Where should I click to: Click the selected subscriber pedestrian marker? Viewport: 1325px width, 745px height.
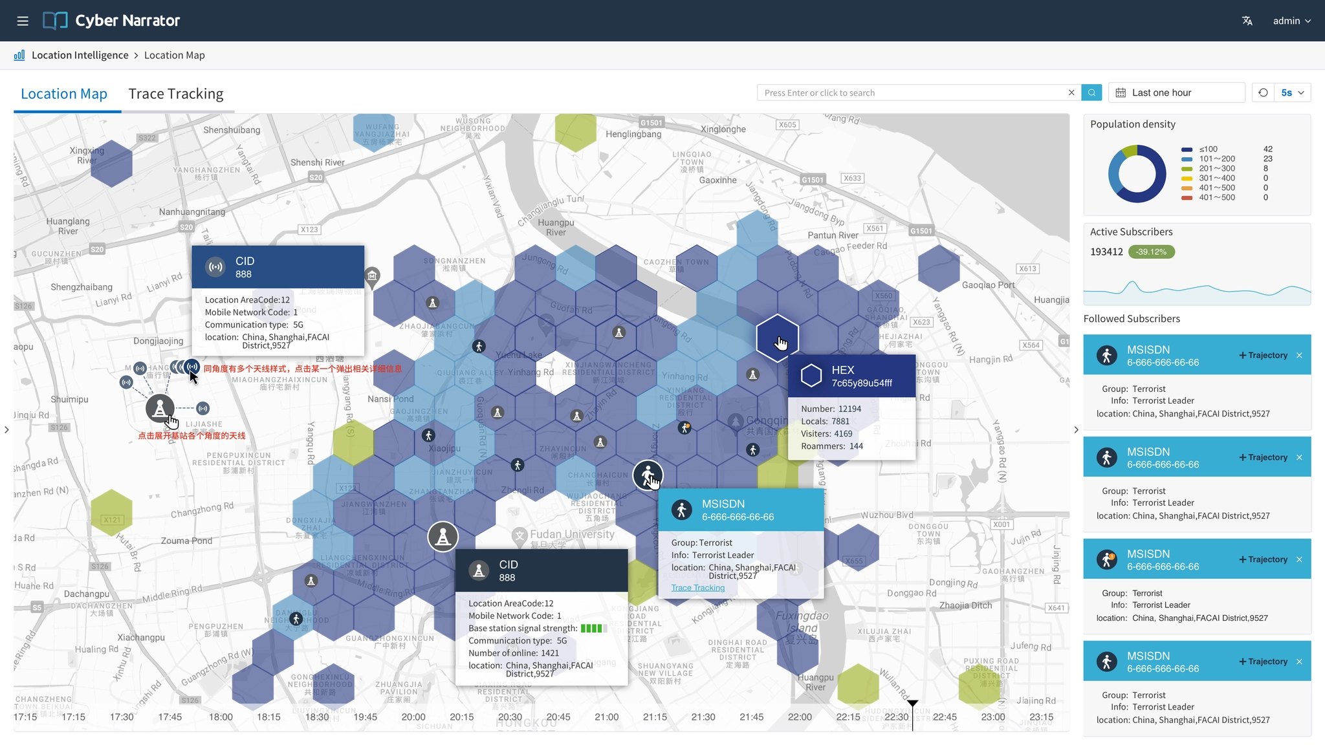click(x=648, y=476)
